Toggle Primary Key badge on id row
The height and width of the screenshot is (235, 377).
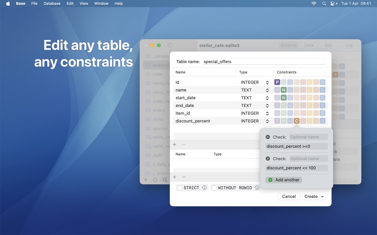(277, 82)
